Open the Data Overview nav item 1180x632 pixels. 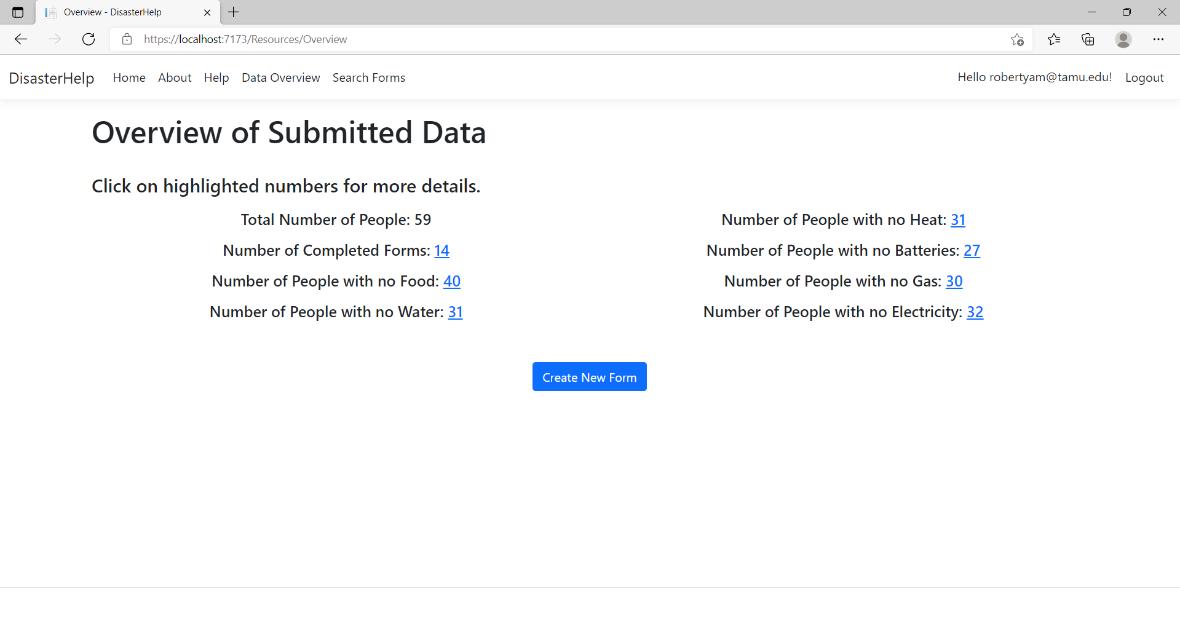pos(280,77)
